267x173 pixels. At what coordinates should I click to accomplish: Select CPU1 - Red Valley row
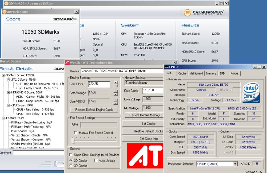[x=35, y=109]
